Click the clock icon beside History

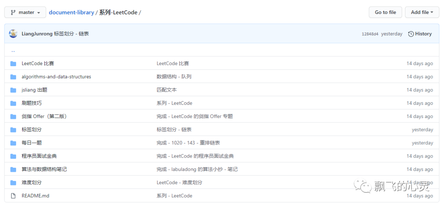[x=411, y=34]
